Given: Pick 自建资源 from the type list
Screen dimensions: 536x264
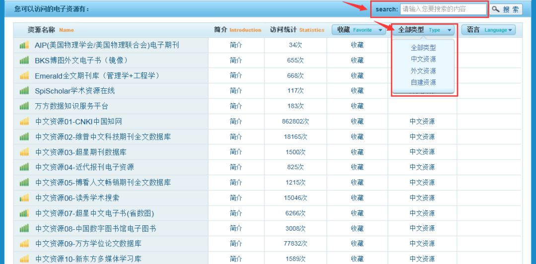Looking at the screenshot, I should 423,82.
